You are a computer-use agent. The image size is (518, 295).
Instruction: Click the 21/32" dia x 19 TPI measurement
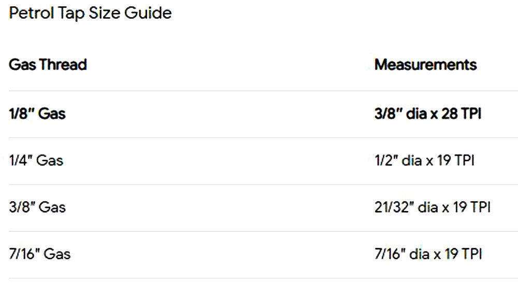pos(433,207)
